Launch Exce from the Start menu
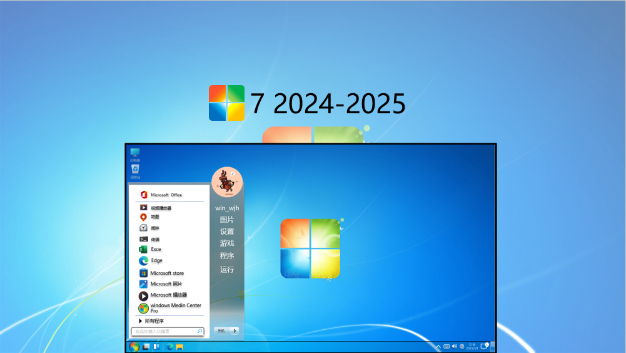Screen dimensions: 626x353 pos(150,249)
